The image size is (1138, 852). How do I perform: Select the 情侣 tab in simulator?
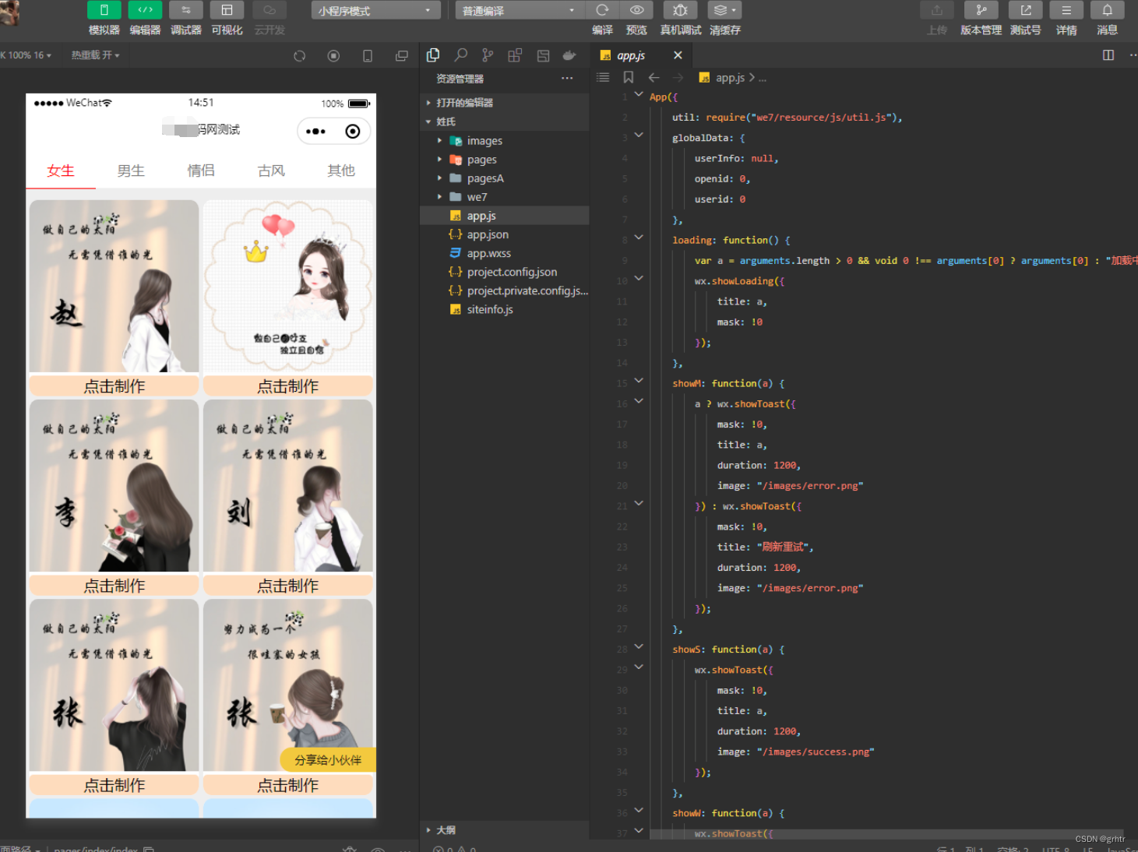(x=201, y=171)
